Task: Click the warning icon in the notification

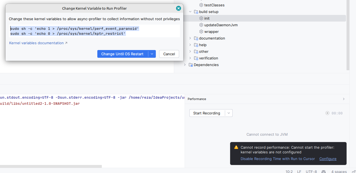Action: pyautogui.click(x=236, y=147)
